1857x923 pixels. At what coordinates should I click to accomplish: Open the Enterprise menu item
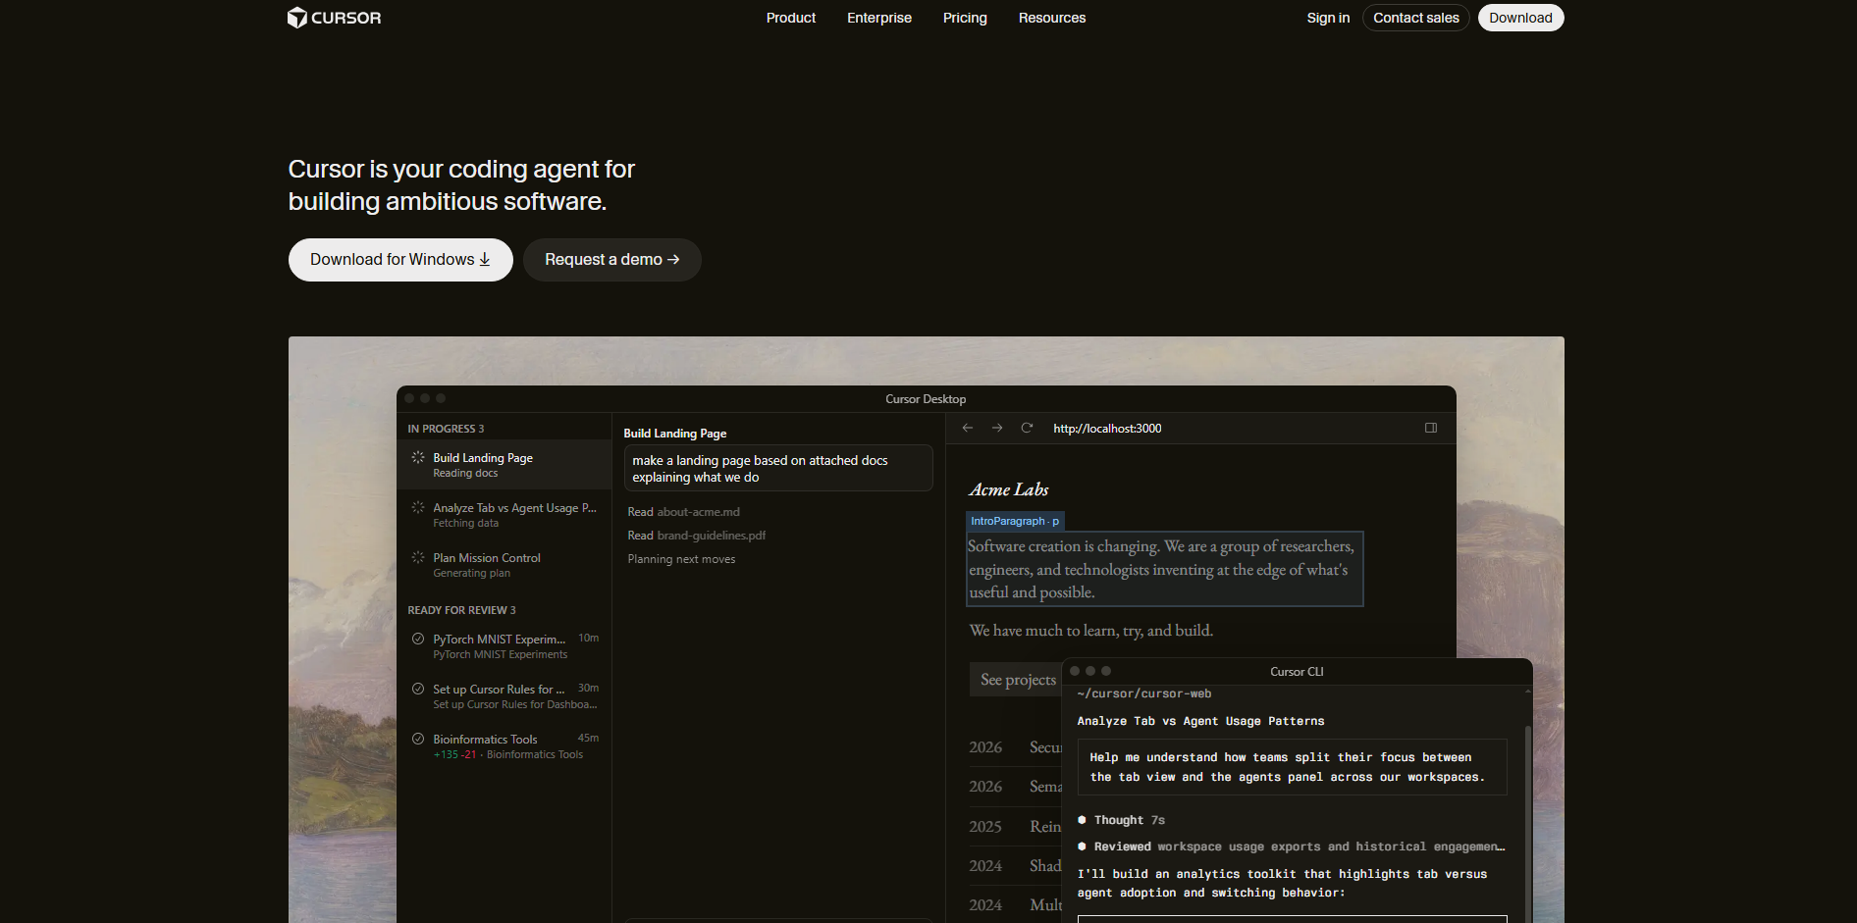[x=879, y=18]
